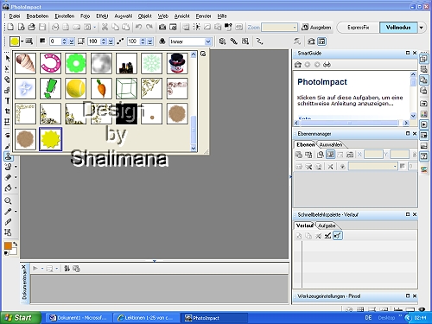
Task: Select the green exclamation mark stamp
Action: click(50, 88)
